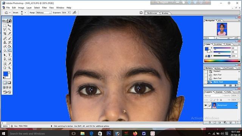Viewport: 242px width, 136px height.
Task: Click the airbrush icon in options bar
Action: tap(74, 12)
